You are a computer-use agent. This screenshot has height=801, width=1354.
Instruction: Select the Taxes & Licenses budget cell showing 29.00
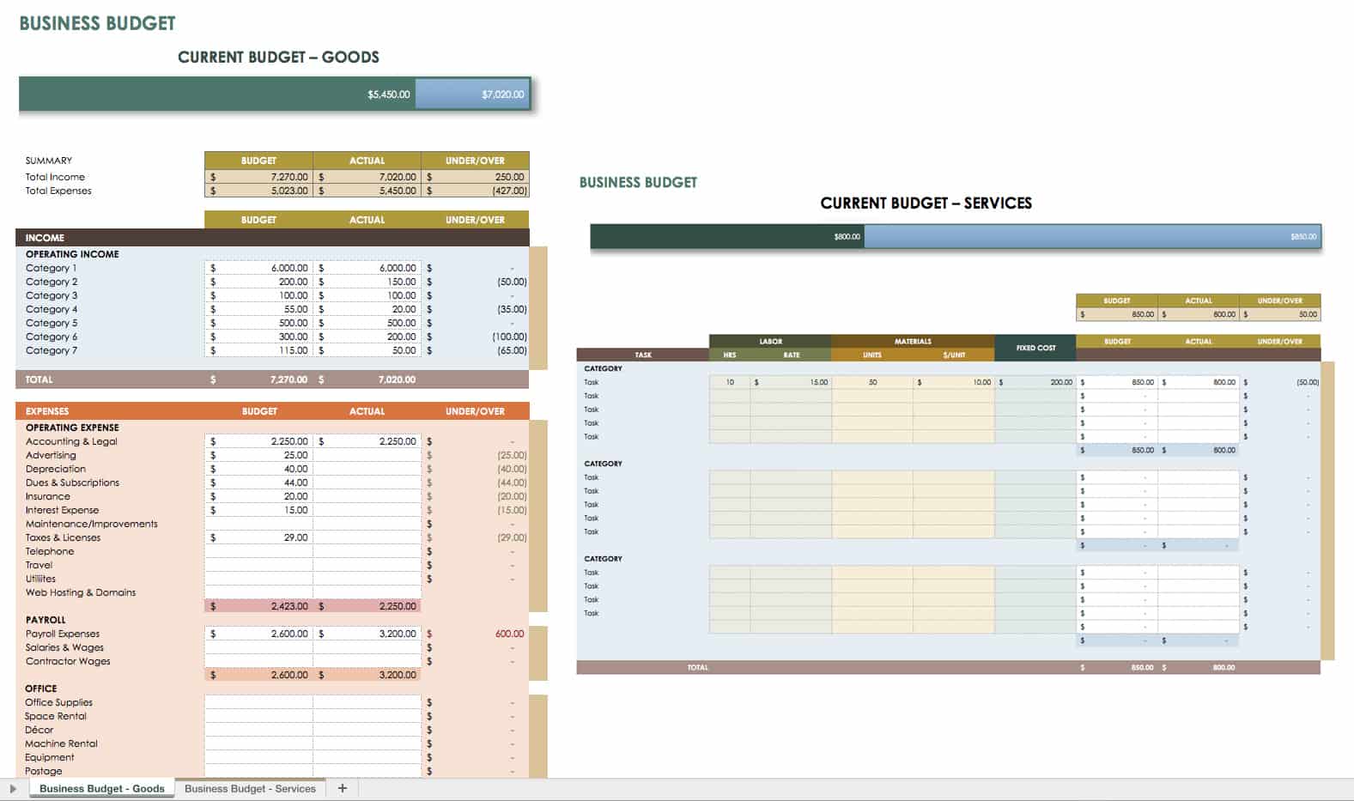pyautogui.click(x=258, y=537)
